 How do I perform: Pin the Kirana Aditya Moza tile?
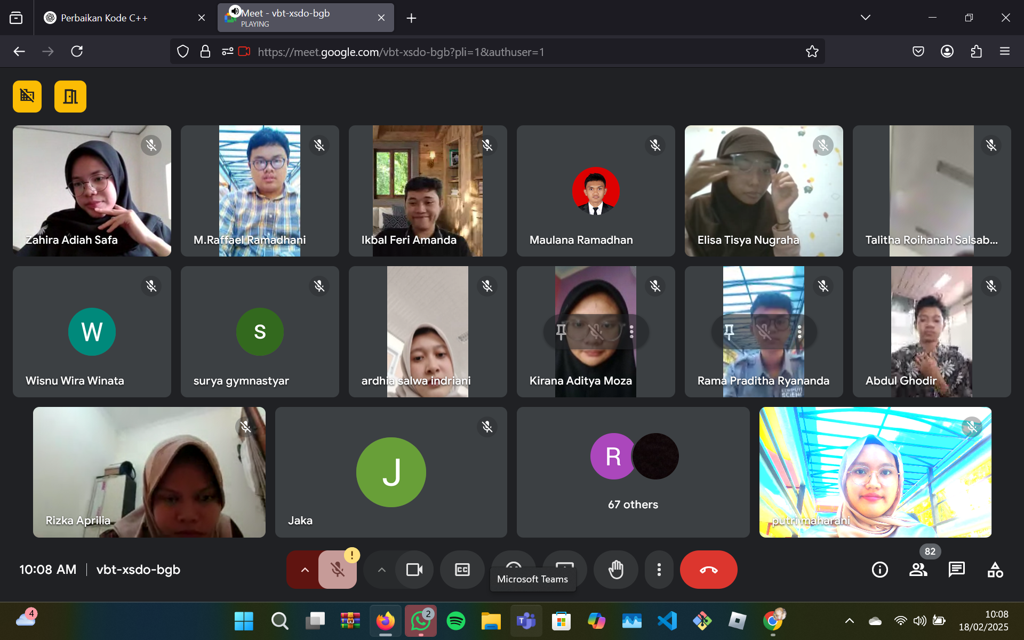click(x=561, y=332)
